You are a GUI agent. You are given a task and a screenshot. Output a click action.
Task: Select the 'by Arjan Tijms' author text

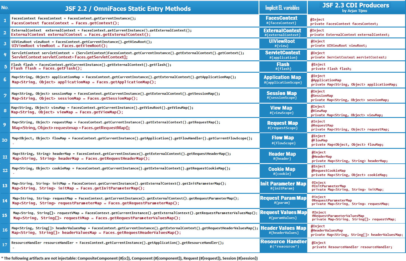click(354, 11)
